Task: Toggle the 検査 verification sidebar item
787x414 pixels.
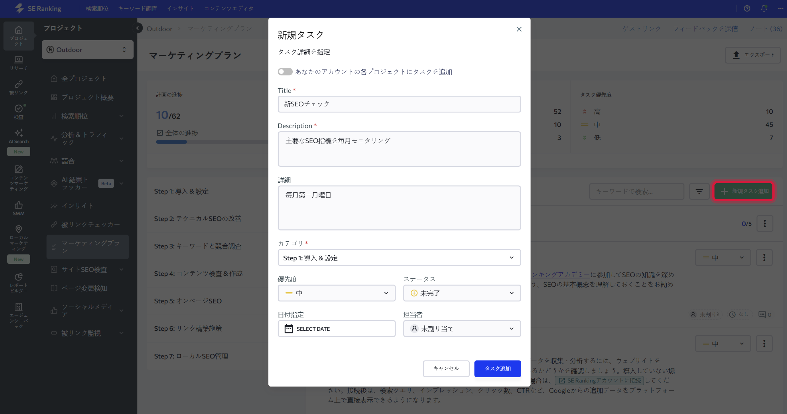Action: tap(18, 112)
